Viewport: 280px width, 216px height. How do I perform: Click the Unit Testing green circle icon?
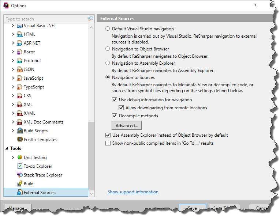tap(20, 157)
